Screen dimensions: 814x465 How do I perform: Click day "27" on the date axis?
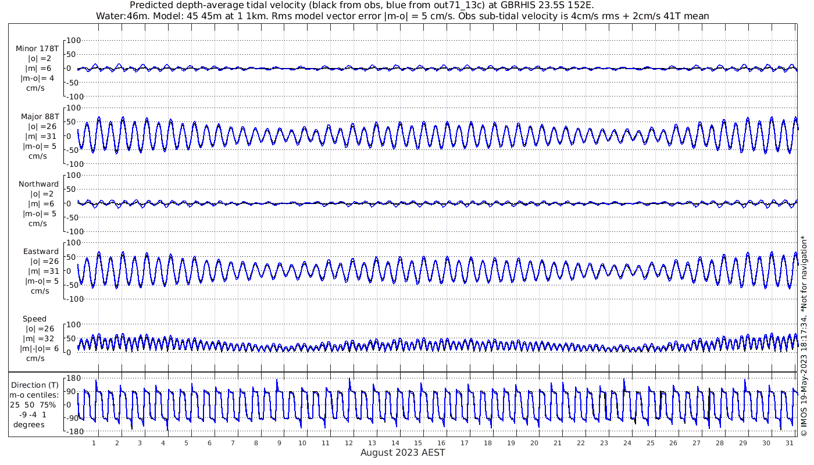coord(697,443)
